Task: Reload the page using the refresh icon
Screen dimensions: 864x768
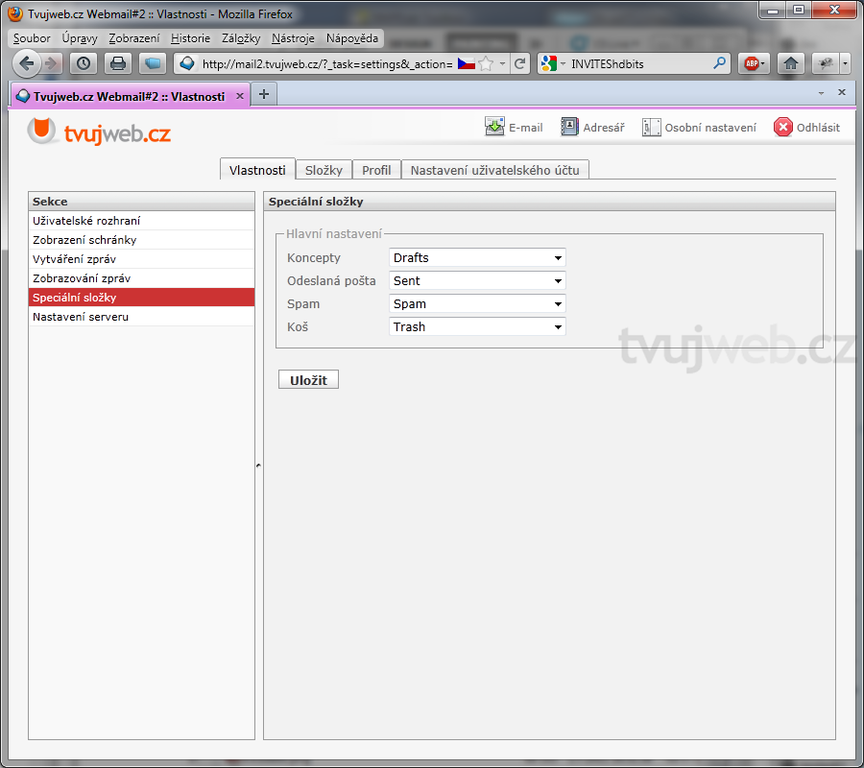Action: tap(520, 63)
